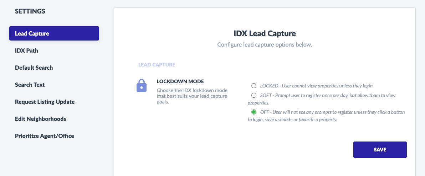Open Request Listing Update settings
The image size is (425, 176).
[x=45, y=102]
